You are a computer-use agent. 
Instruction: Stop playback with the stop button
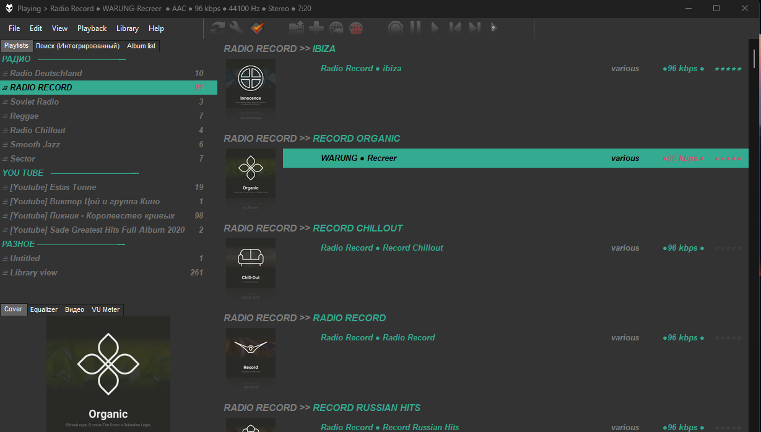click(x=396, y=27)
